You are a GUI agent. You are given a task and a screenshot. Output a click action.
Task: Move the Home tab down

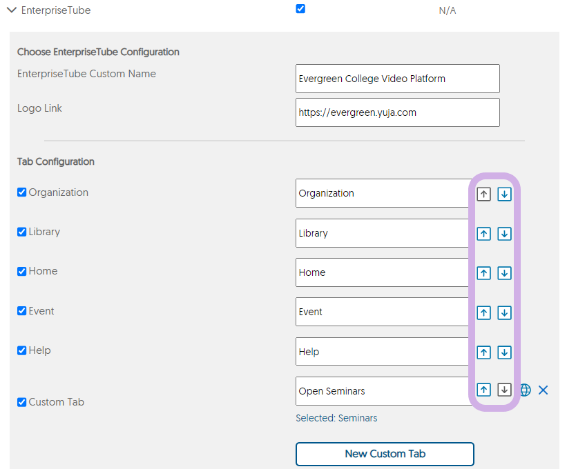[x=504, y=273]
